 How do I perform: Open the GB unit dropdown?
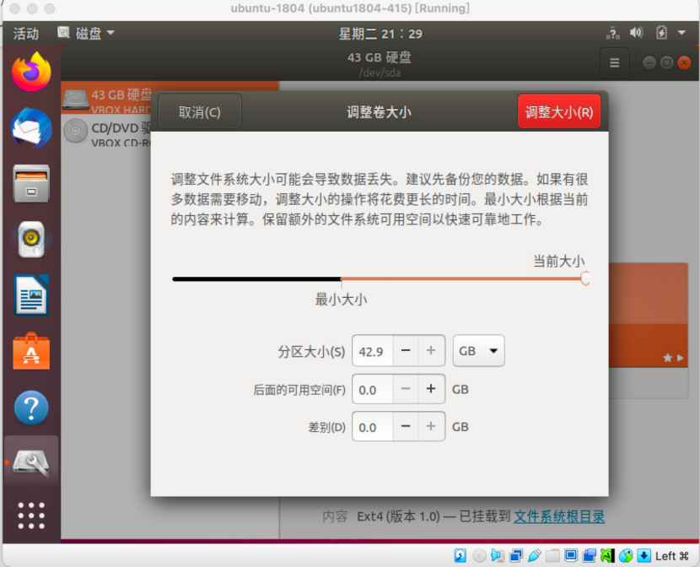tap(478, 351)
